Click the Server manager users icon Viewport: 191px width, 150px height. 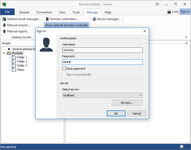coord(94,19)
